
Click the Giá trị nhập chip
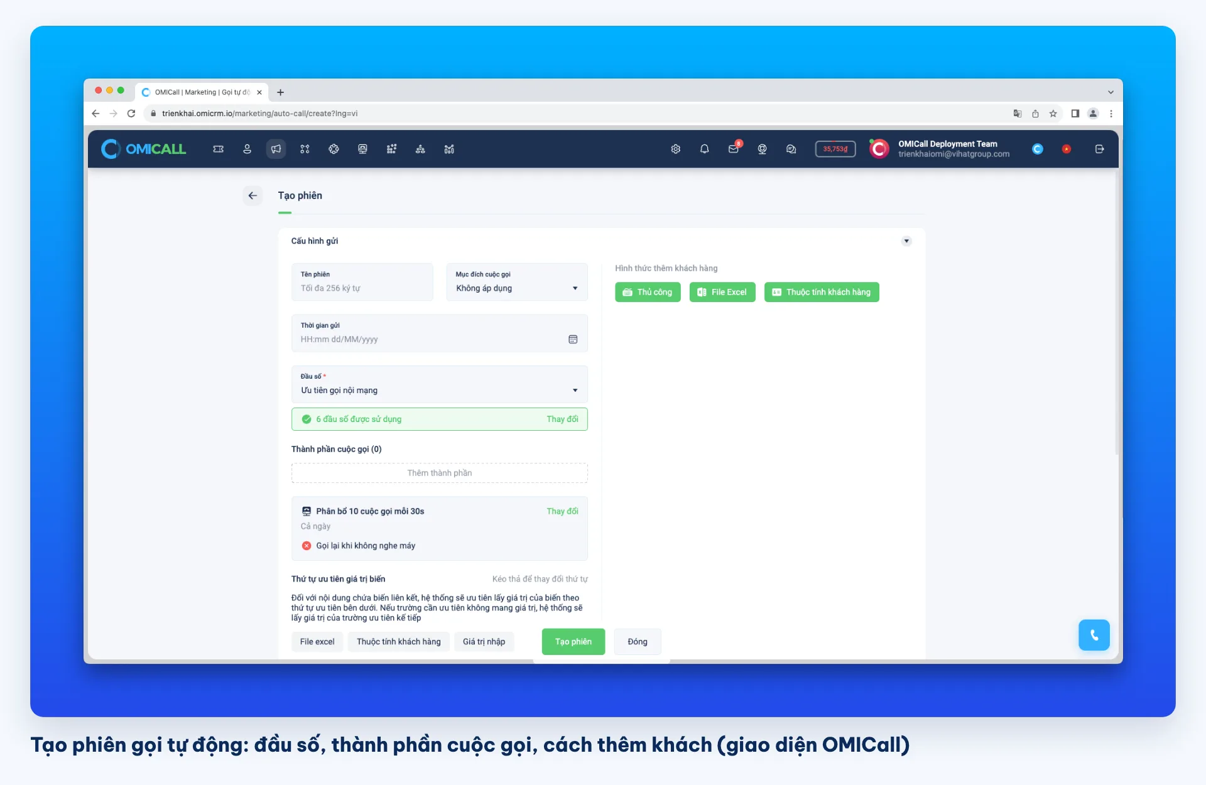point(484,642)
